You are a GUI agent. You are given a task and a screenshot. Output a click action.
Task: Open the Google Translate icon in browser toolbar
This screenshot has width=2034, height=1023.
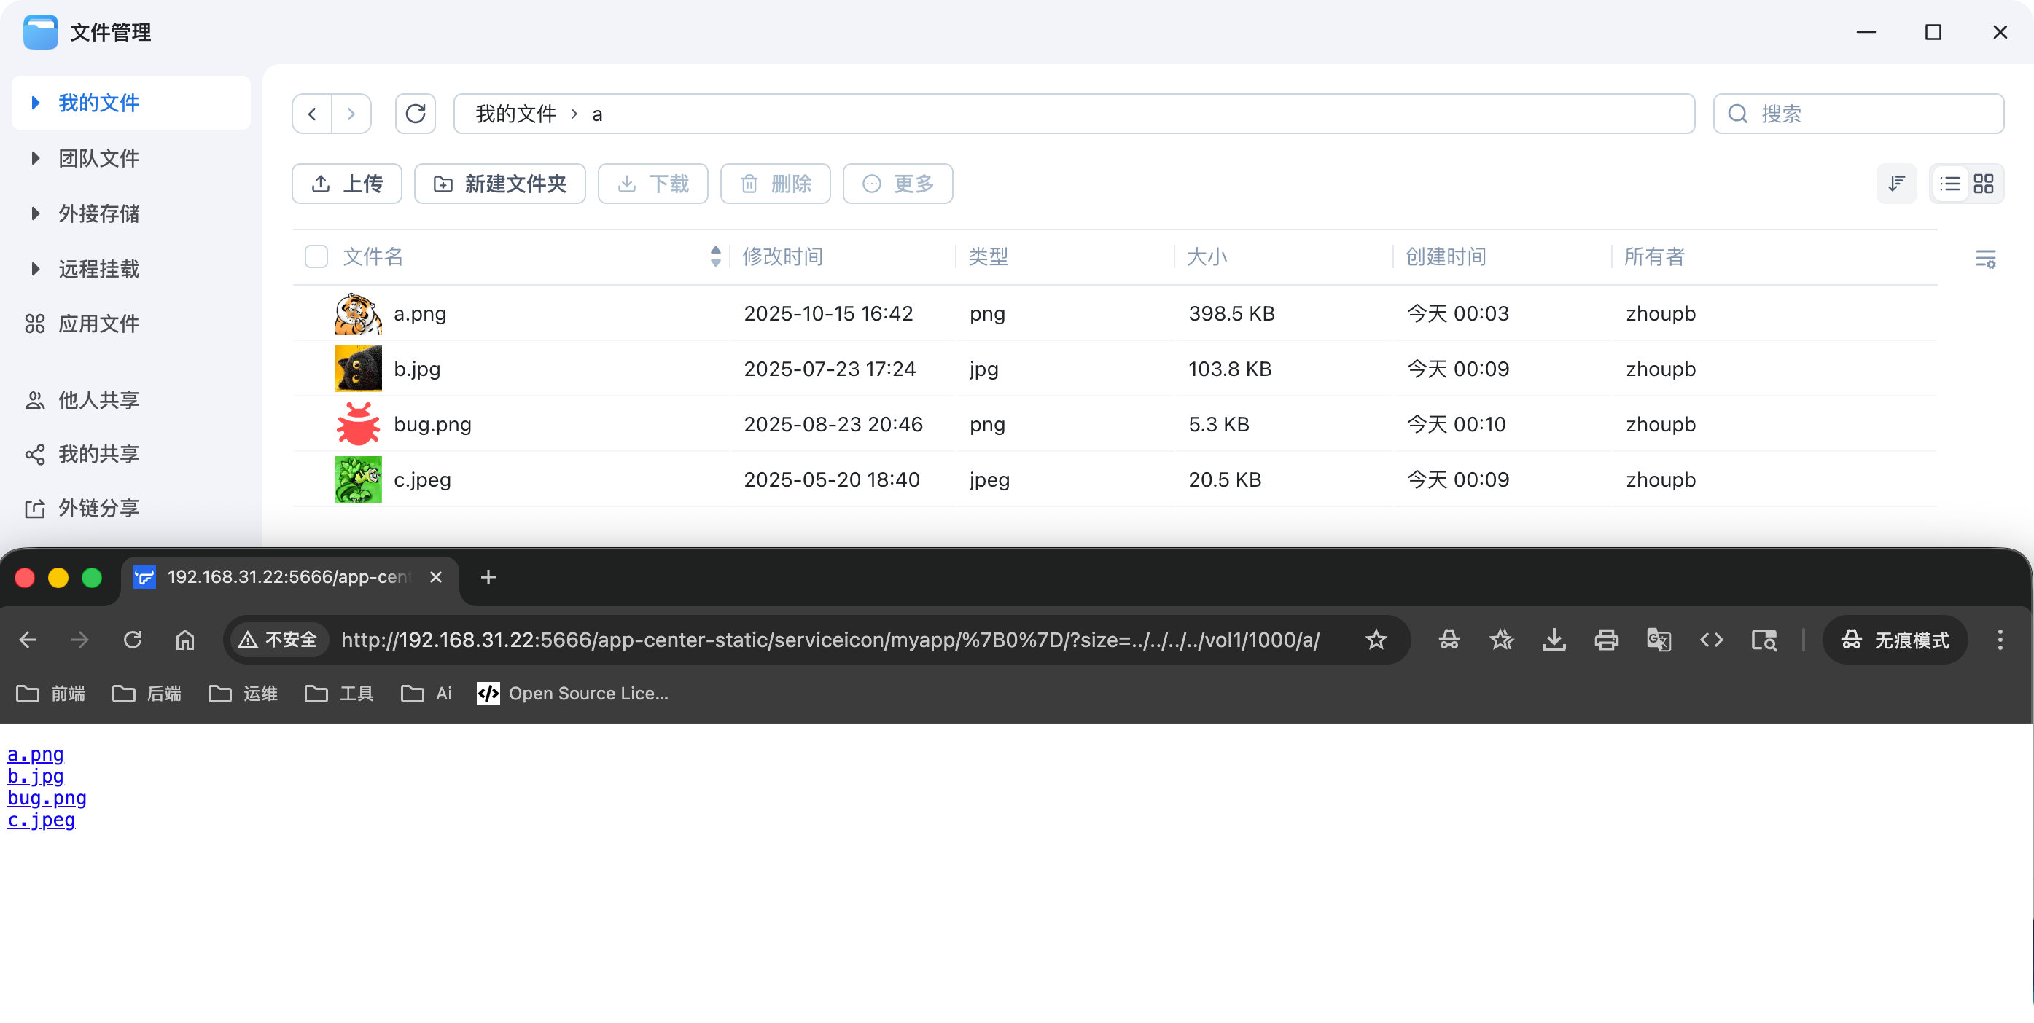pos(1659,640)
